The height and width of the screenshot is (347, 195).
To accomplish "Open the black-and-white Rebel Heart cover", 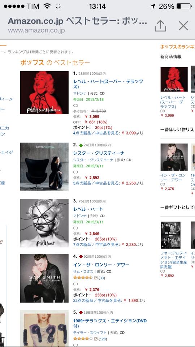I will [x=44, y=223].
